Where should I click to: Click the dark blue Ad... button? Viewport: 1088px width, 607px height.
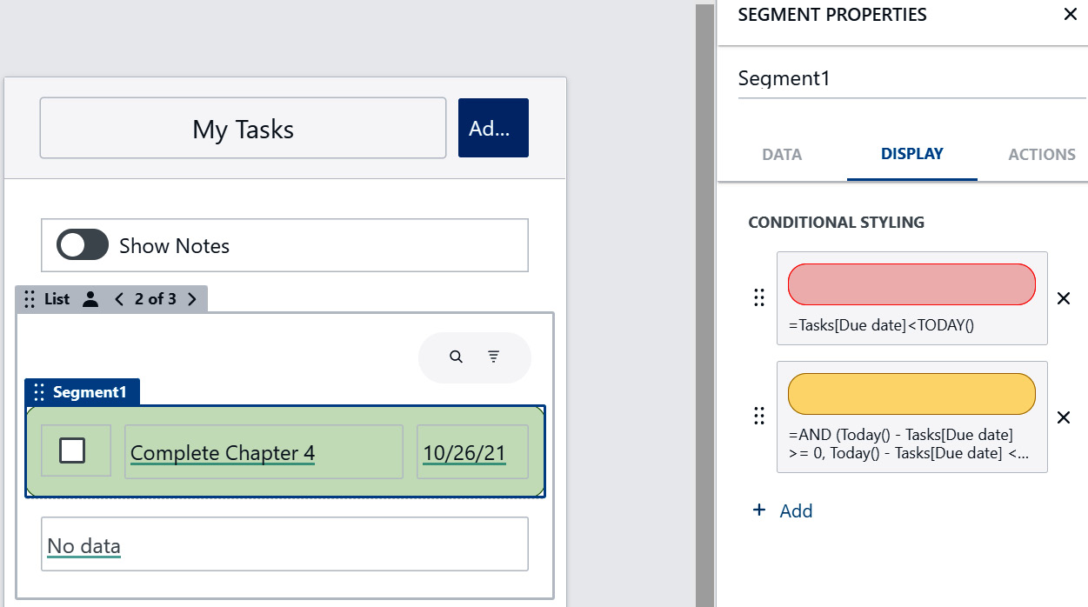(x=493, y=128)
